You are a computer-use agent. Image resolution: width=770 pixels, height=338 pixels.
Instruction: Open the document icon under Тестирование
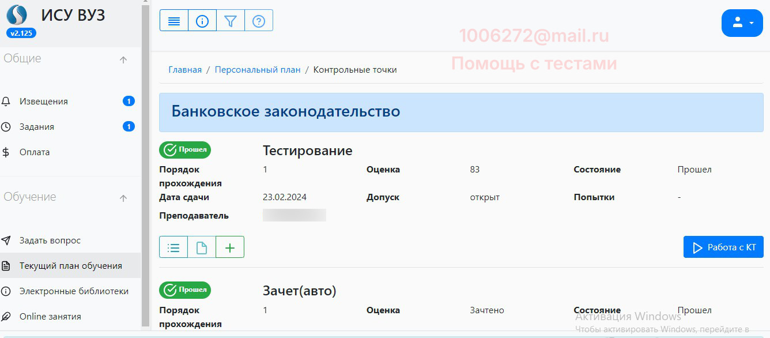202,247
